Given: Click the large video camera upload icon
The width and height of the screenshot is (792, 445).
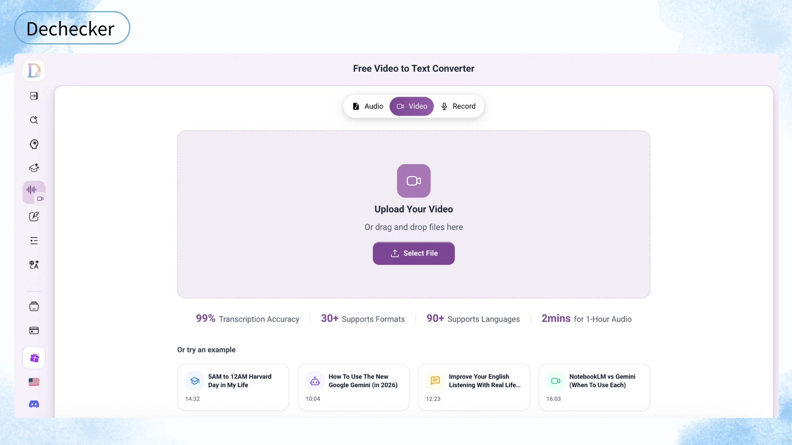Looking at the screenshot, I should 414,181.
